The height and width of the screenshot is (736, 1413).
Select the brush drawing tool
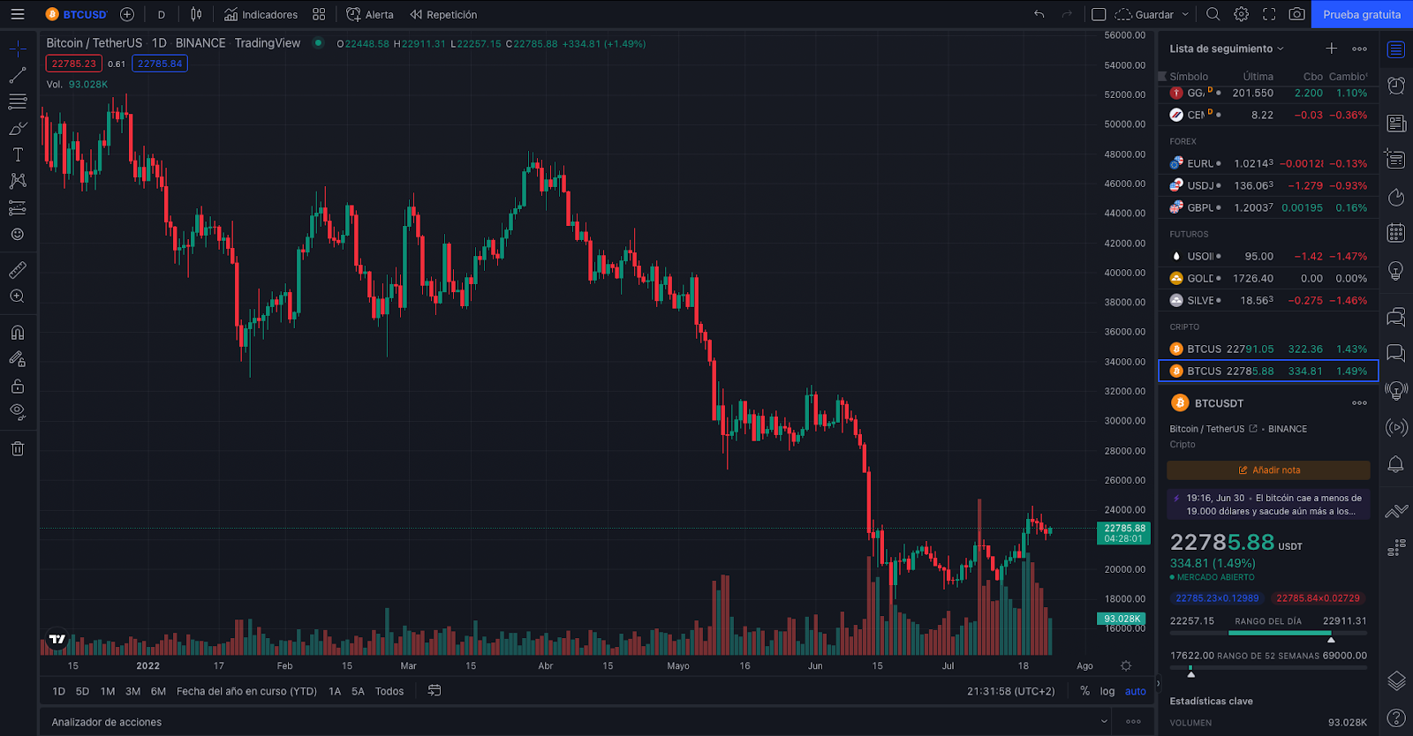coord(18,129)
